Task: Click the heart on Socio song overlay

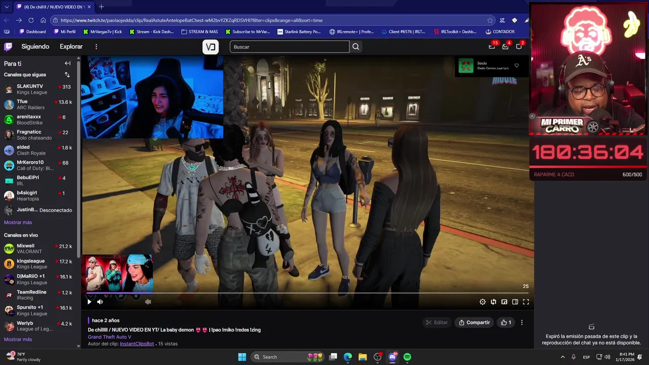Action: (517, 65)
